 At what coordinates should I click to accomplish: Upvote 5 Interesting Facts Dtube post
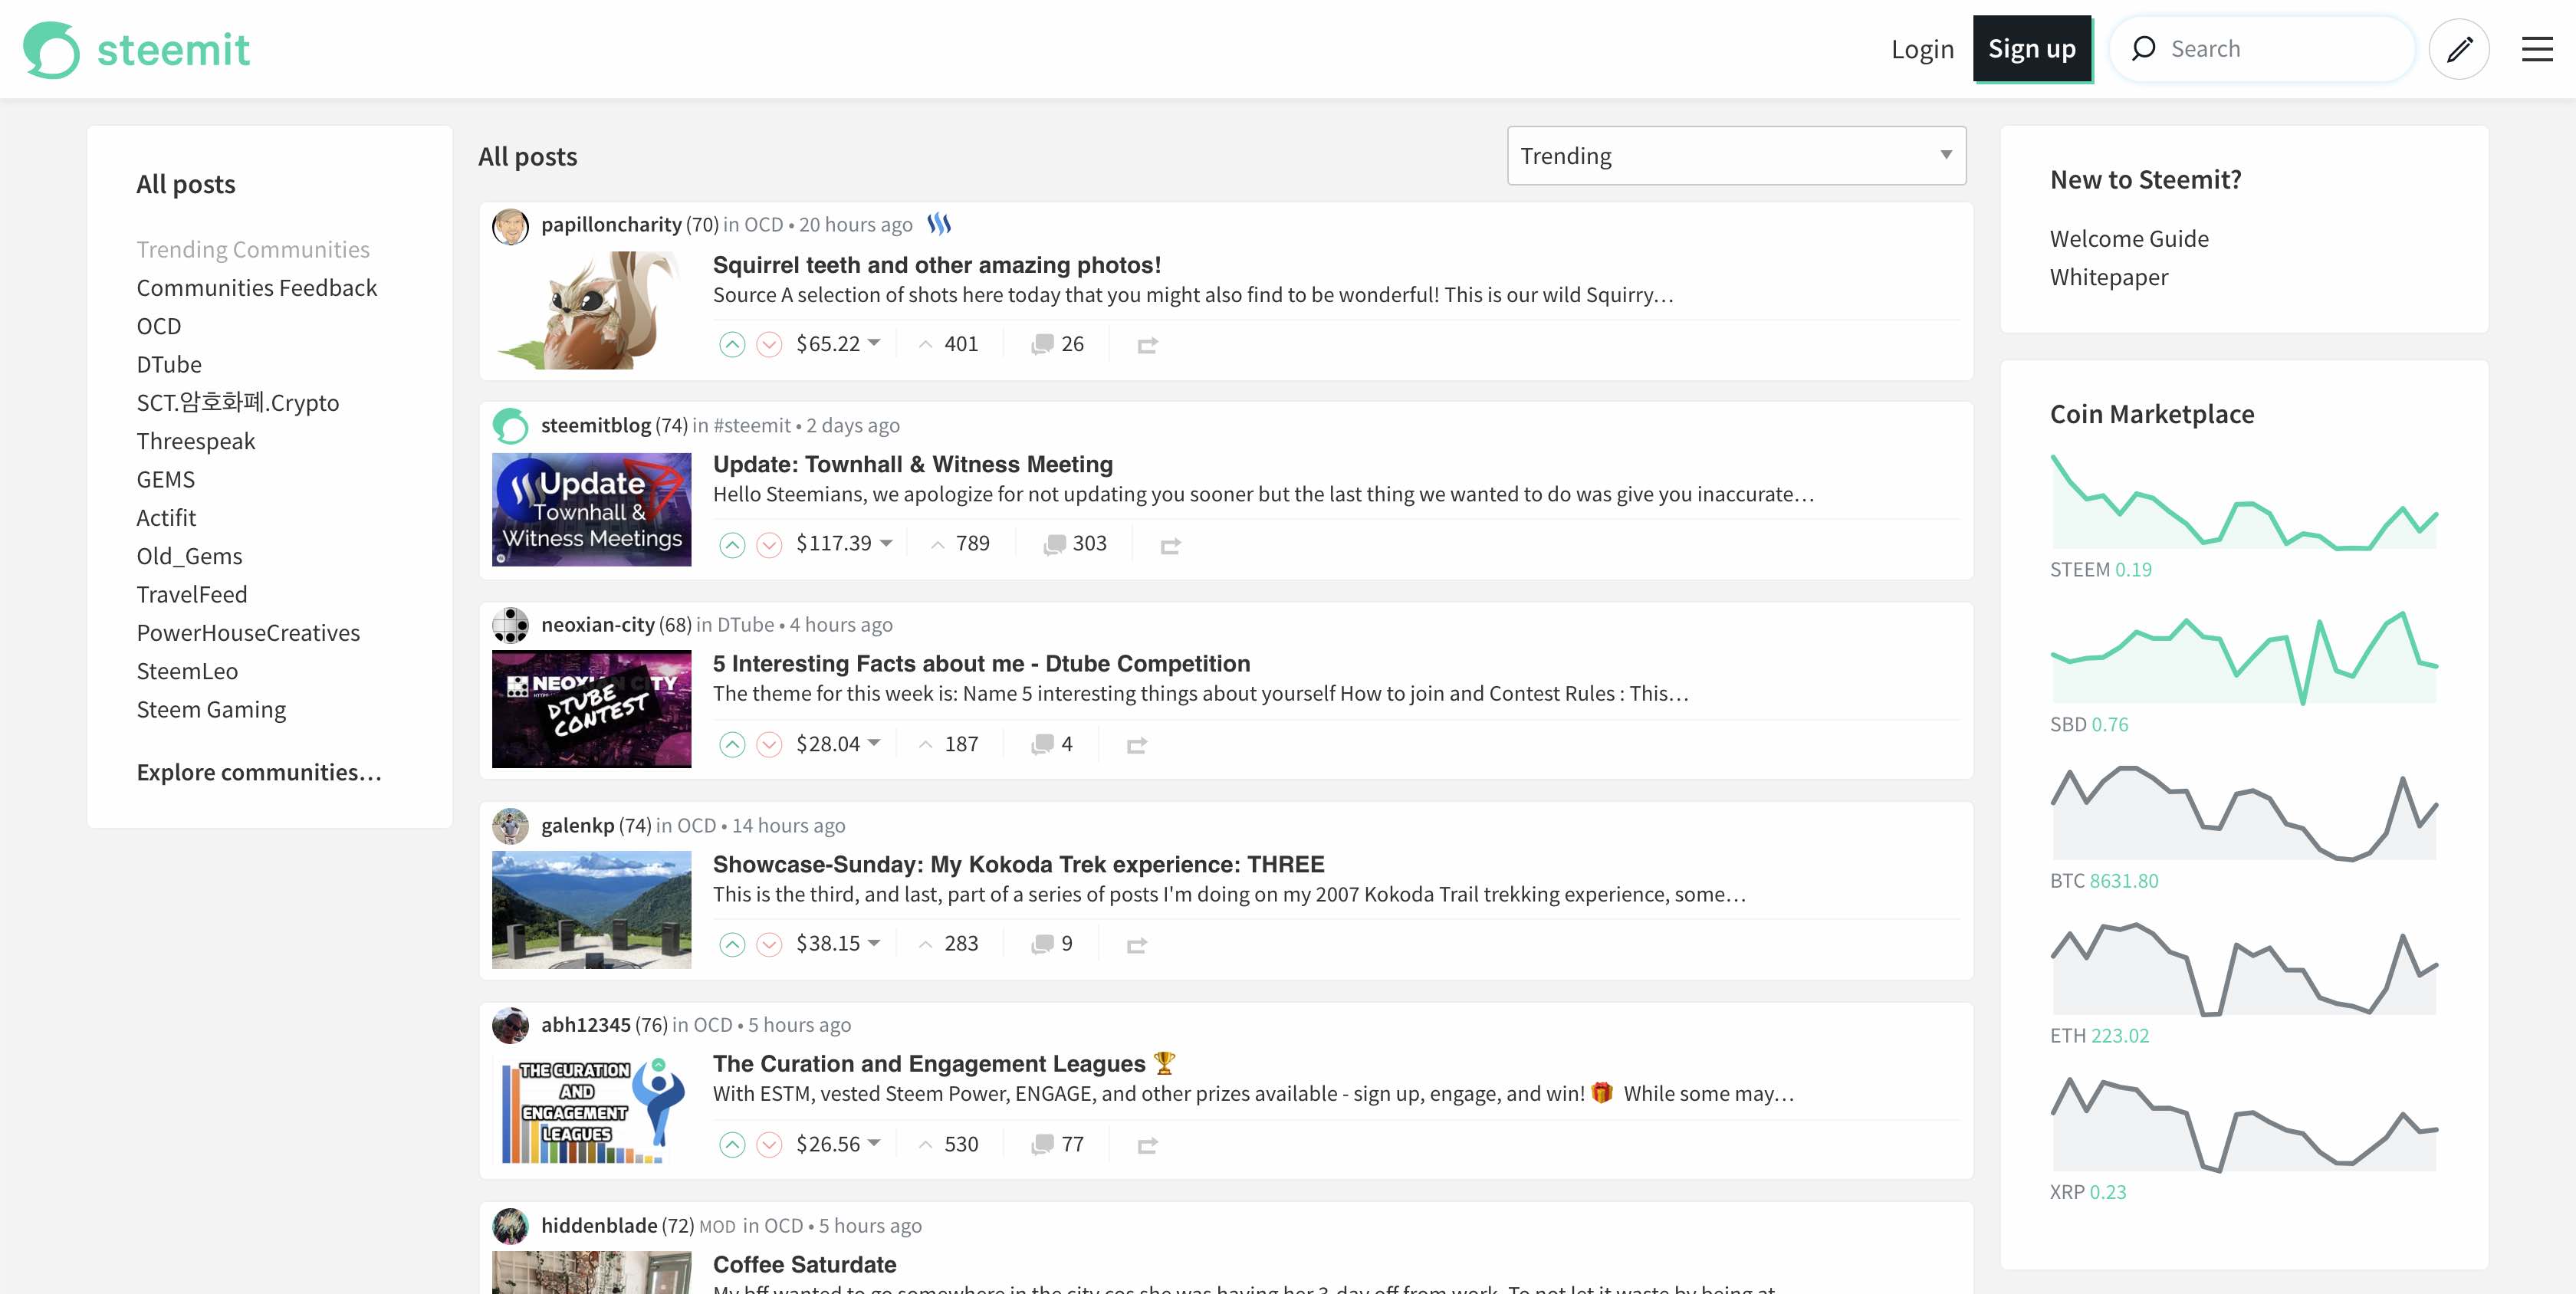coord(732,745)
